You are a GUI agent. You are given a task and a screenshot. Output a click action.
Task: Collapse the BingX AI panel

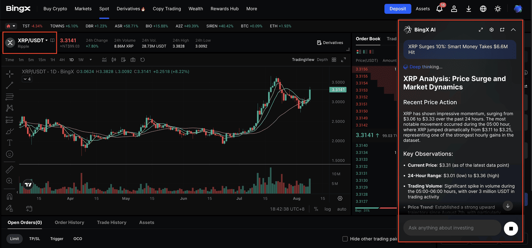click(513, 30)
